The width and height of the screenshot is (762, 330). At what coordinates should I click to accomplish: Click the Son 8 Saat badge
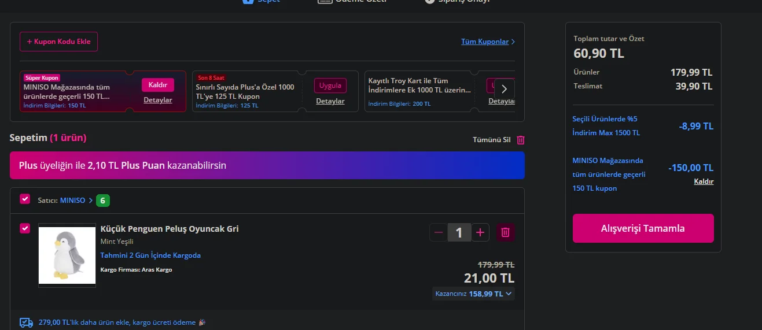tap(211, 77)
